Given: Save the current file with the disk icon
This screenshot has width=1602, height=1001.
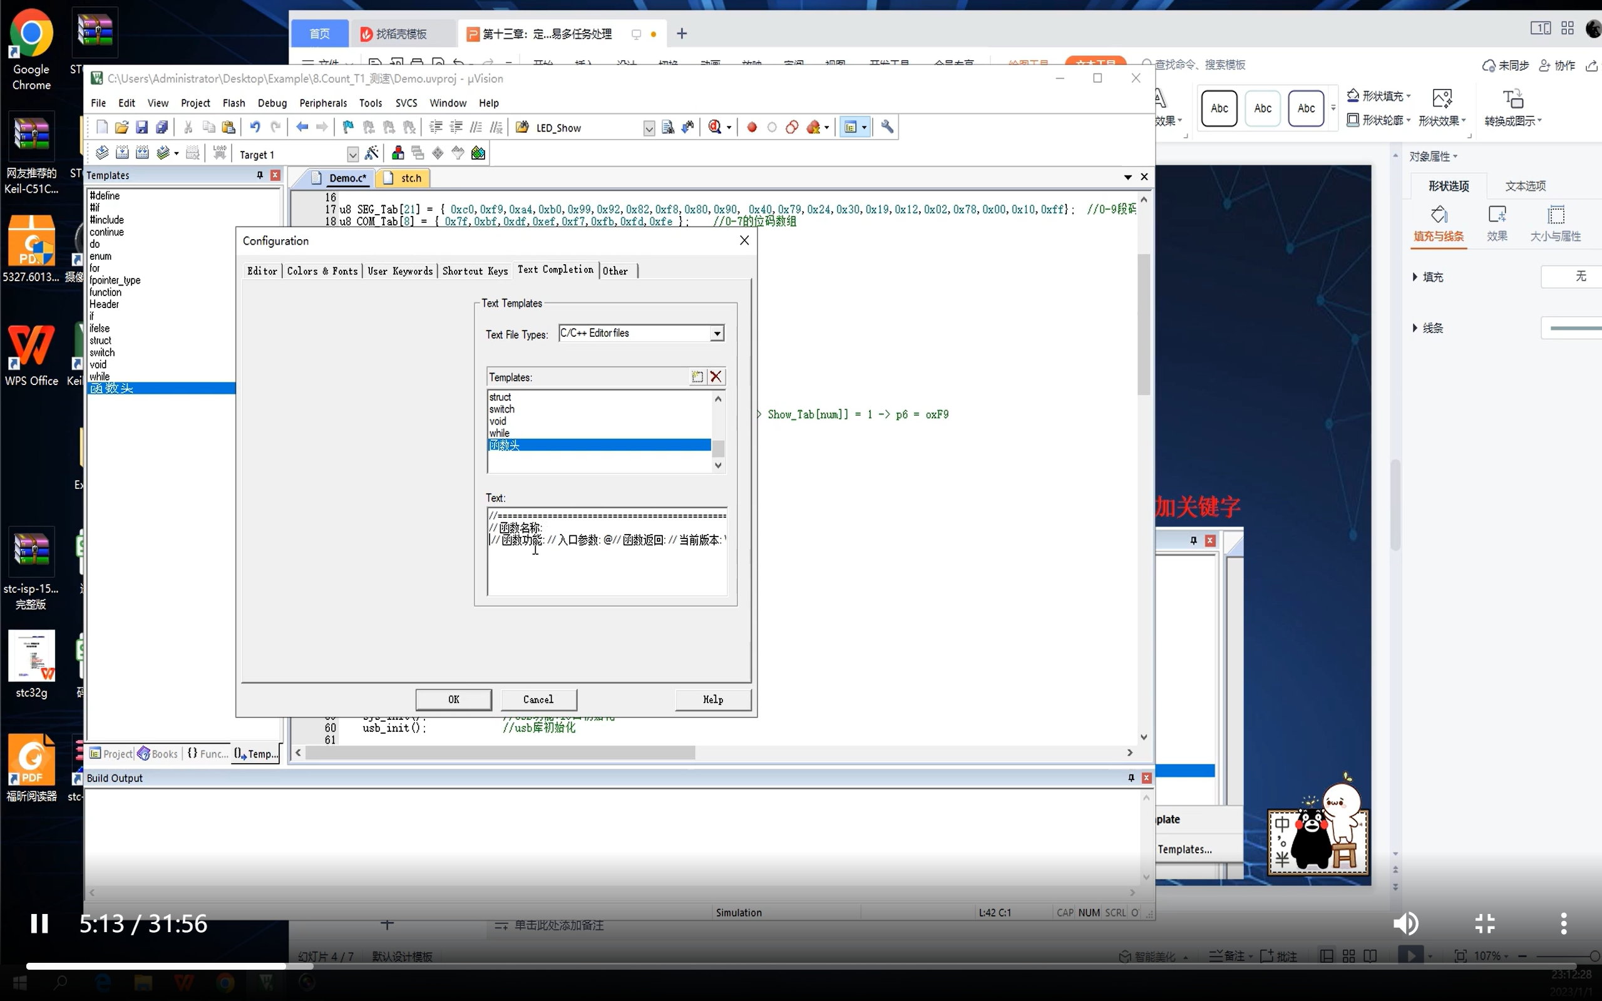Looking at the screenshot, I should (x=141, y=127).
